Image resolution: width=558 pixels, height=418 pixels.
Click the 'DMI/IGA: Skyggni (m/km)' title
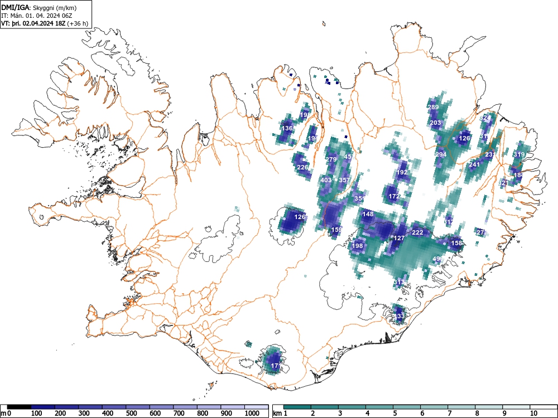point(39,7)
